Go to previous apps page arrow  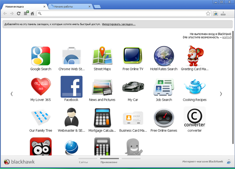[x=12, y=94]
